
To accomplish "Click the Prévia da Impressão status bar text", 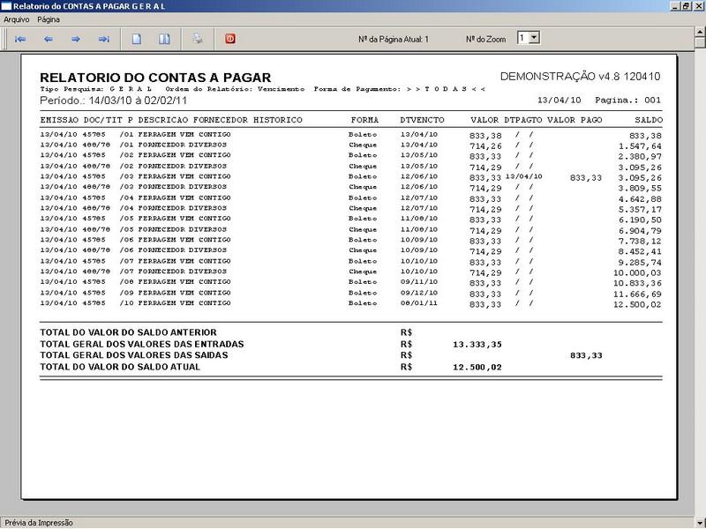I will (39, 523).
